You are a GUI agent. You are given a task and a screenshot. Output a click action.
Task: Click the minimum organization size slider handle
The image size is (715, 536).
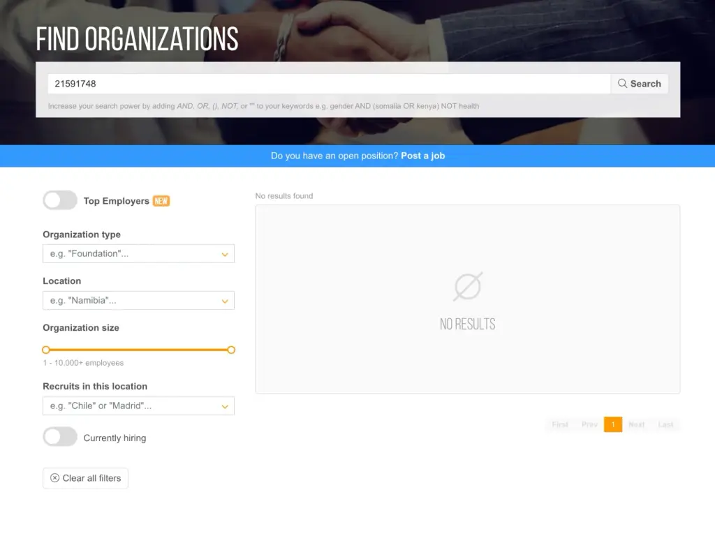45,350
